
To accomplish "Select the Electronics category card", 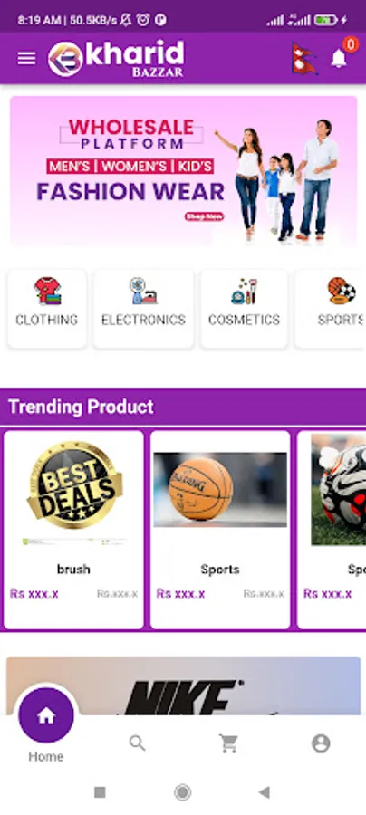I will [143, 309].
